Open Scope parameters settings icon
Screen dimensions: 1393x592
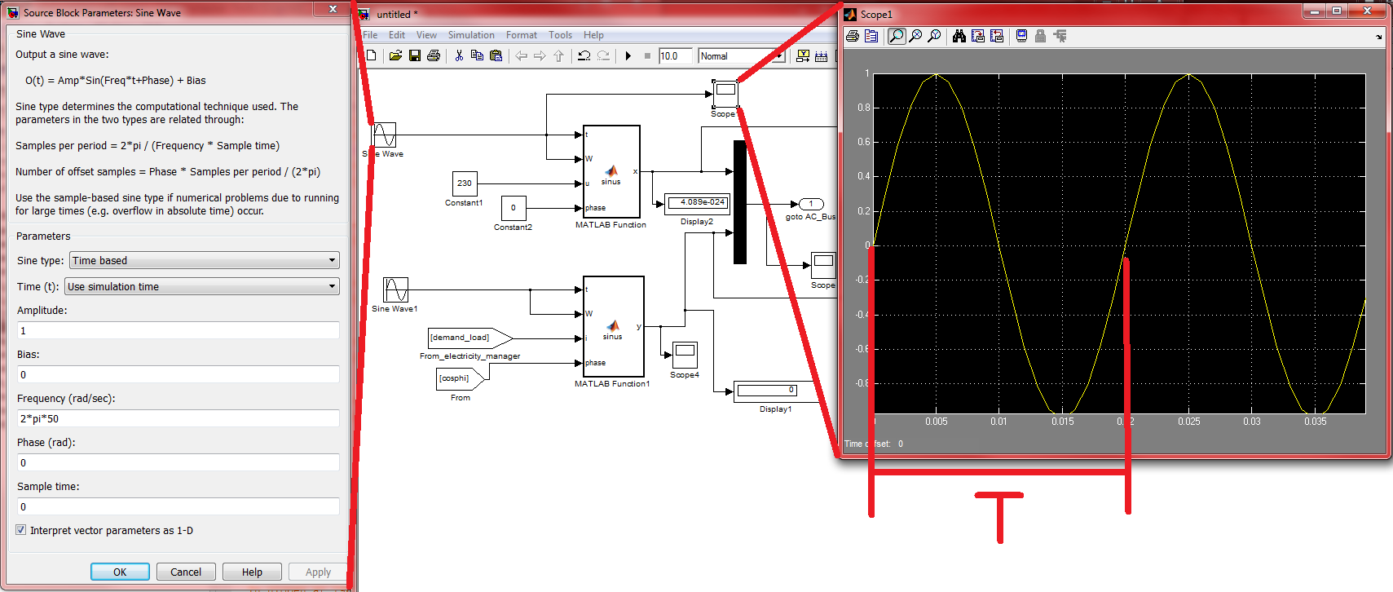click(x=871, y=36)
